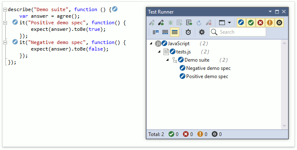
Task: Close the Test Runner panel
Action: (x=284, y=12)
